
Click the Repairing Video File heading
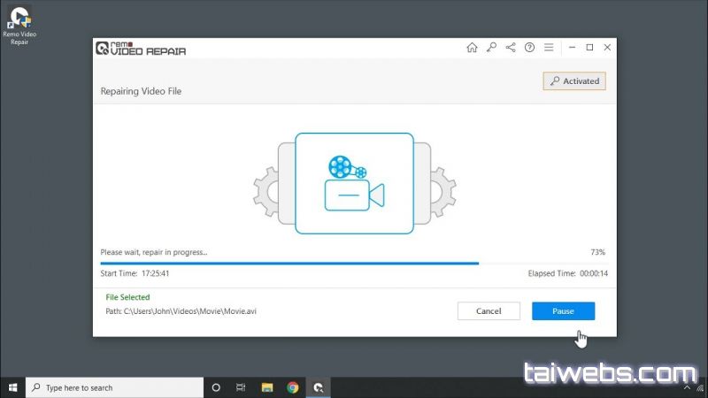[141, 91]
